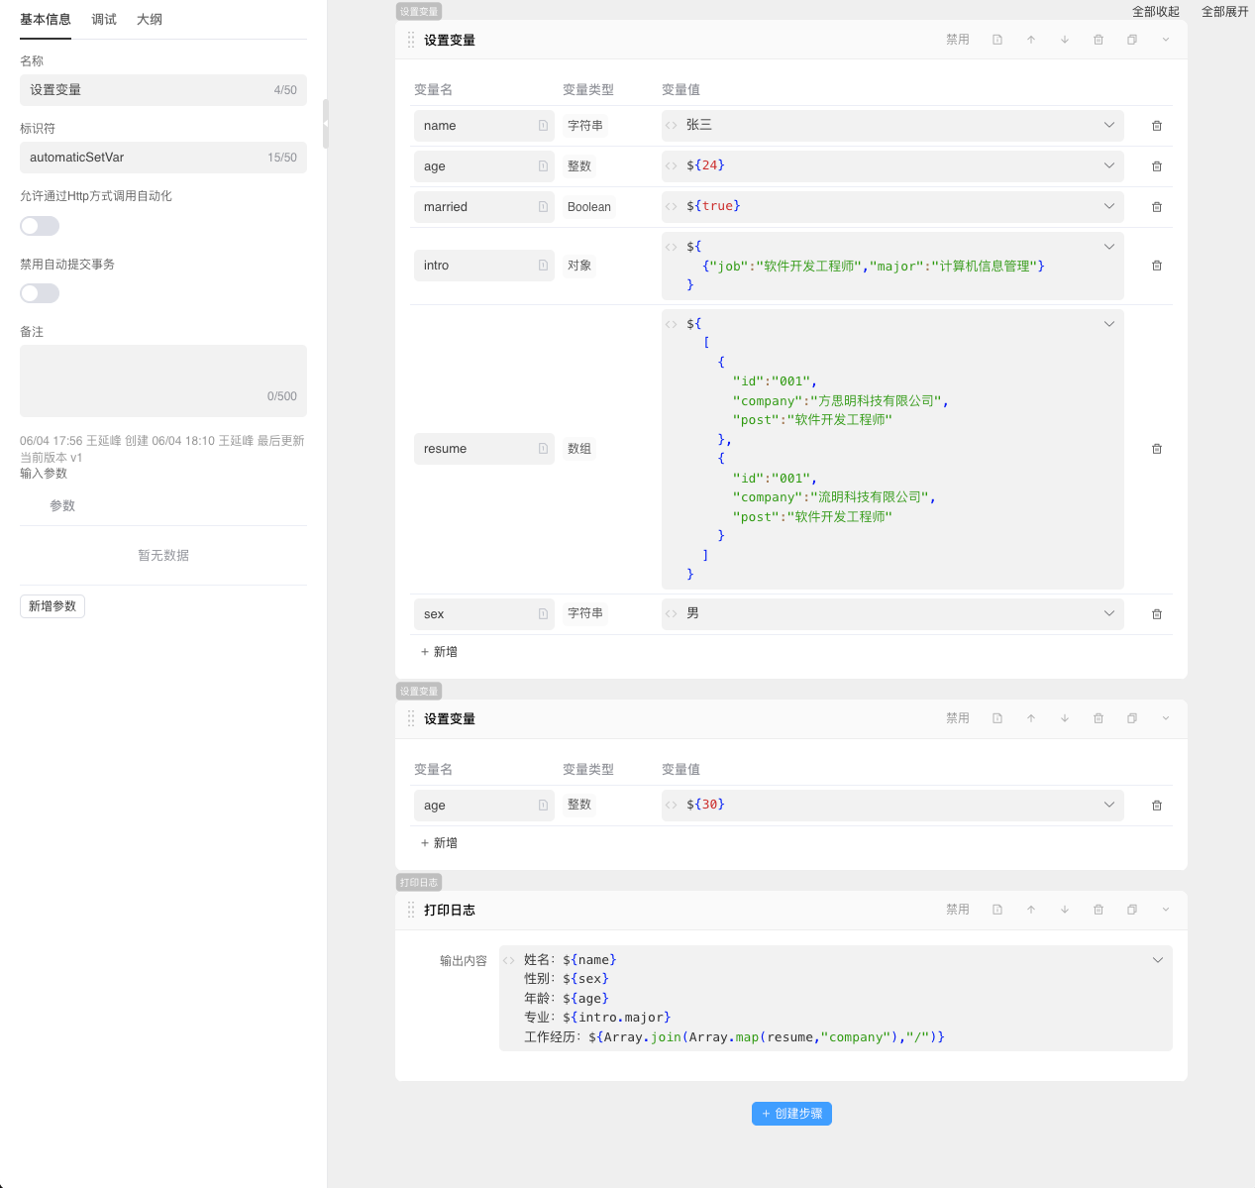
Task: Open the note icon on first 设置变量 header
Action: 997,40
